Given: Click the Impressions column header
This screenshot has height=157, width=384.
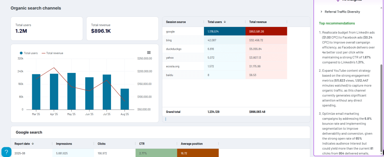Looking at the screenshot, I should tap(64, 144).
